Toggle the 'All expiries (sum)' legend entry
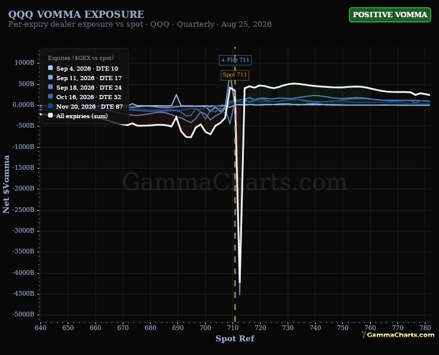The image size is (439, 355). pos(78,116)
